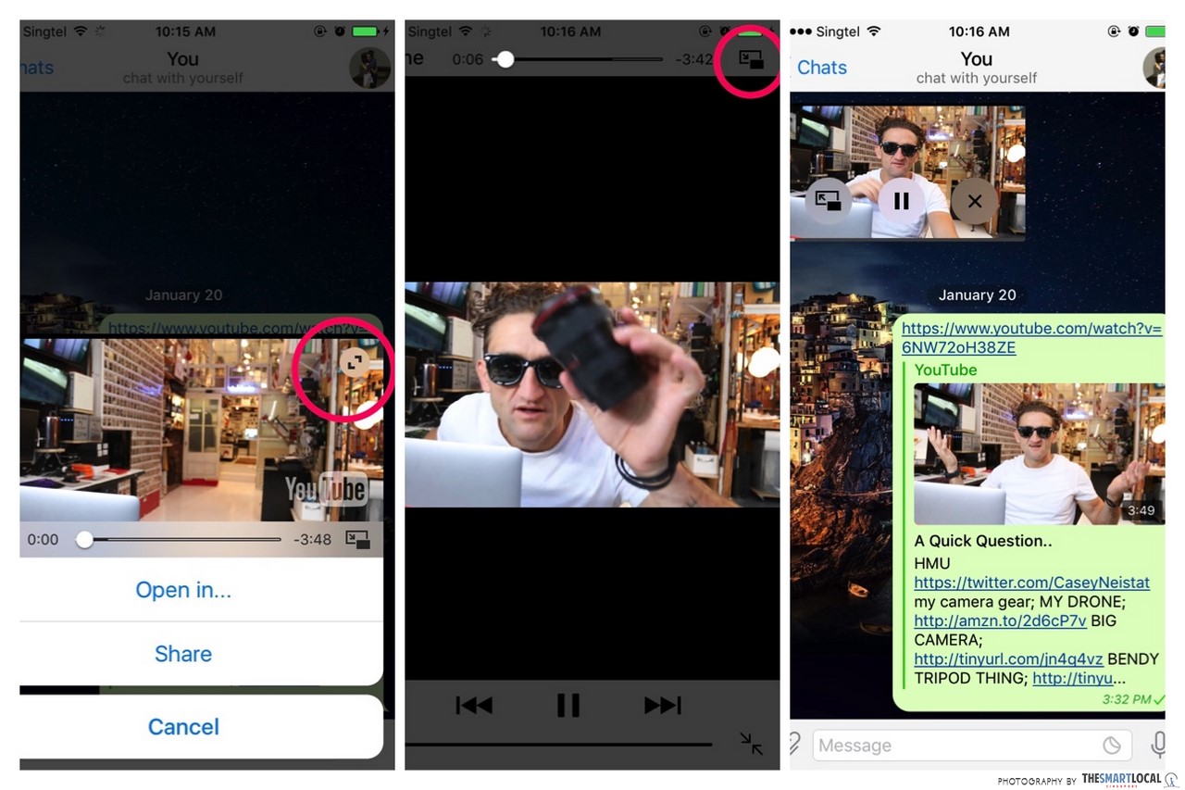Select Share in the action sheet
1185x790 pixels.
pos(183,654)
